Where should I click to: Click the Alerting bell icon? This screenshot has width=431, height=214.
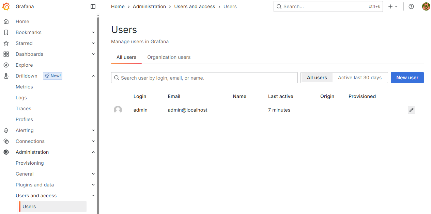(6, 130)
